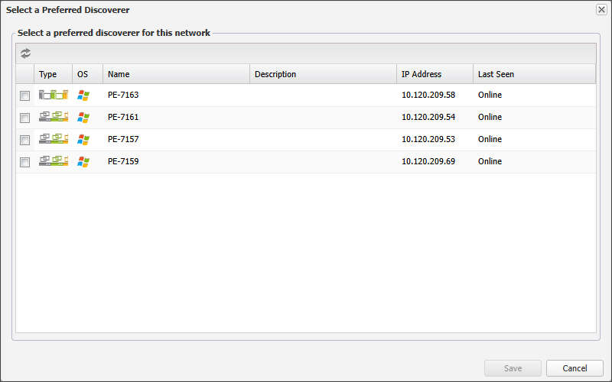The image size is (612, 382).
Task: Tick the checkbox next to PE-7161
Action: 24,118
